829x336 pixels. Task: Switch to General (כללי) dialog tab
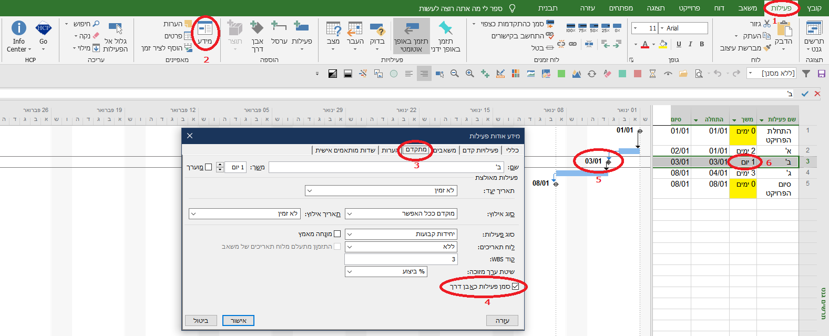point(512,150)
